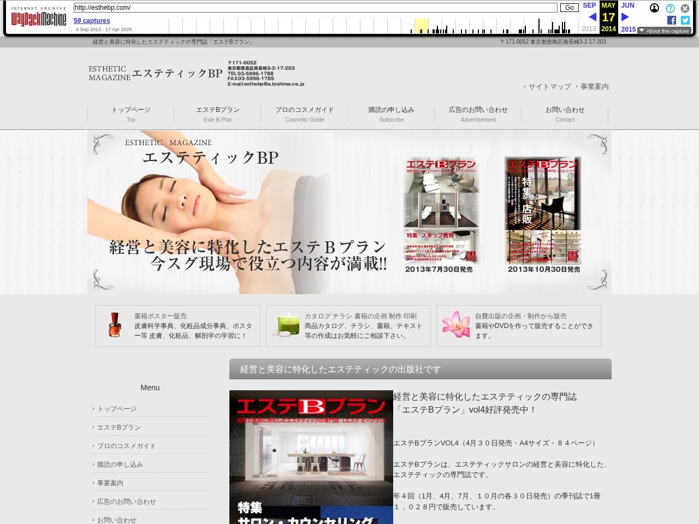Screen dimensions: 699x524
Task: Expand the About this capture dropdown
Action: point(664,31)
